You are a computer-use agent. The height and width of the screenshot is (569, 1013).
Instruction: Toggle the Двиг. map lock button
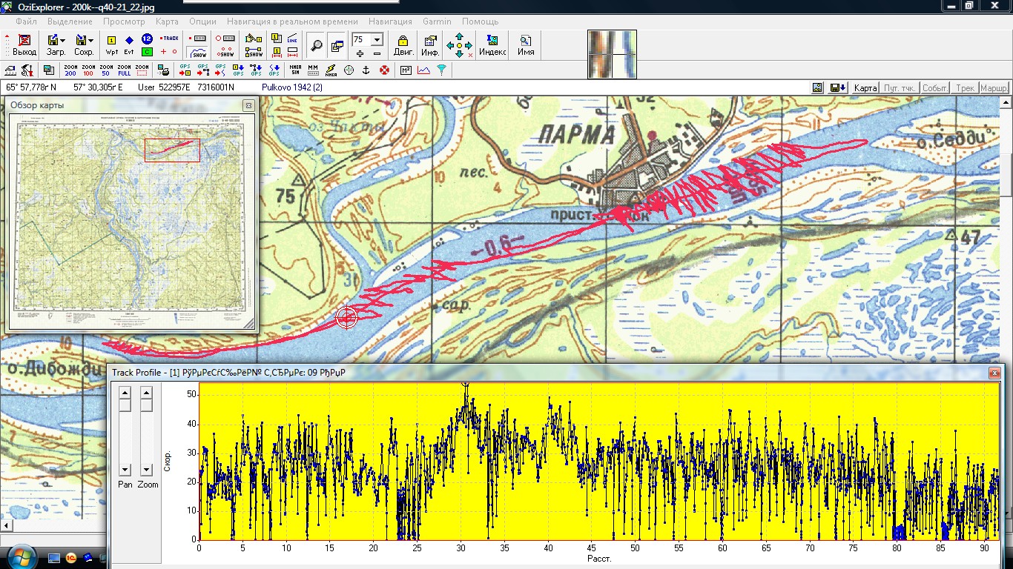pos(403,45)
